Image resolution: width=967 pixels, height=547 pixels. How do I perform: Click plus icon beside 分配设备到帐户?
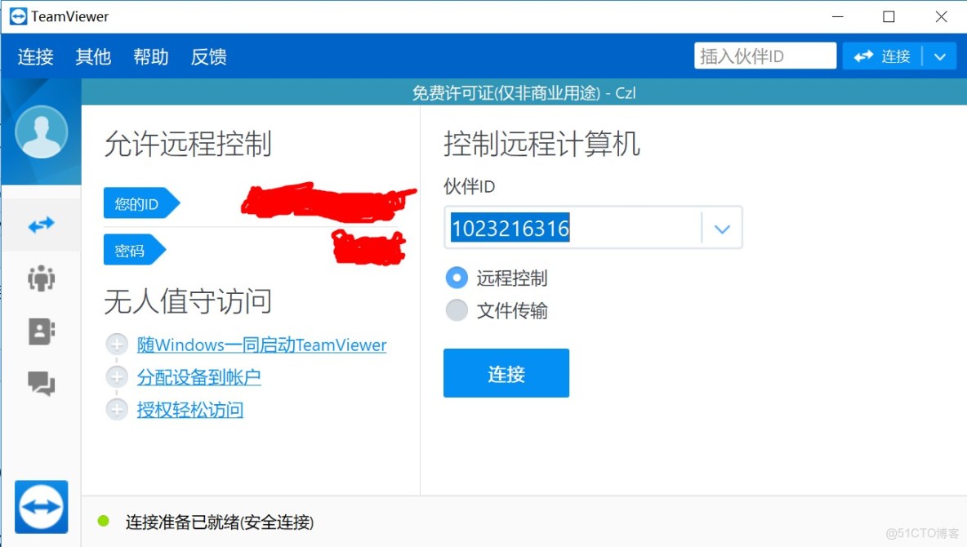click(117, 377)
